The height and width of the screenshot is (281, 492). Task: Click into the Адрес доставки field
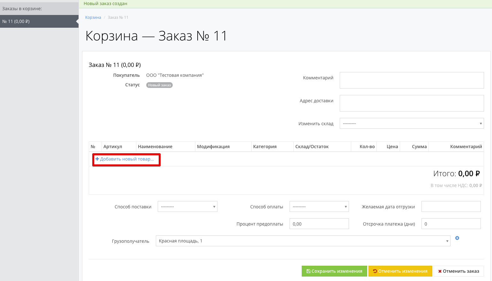tap(412, 103)
